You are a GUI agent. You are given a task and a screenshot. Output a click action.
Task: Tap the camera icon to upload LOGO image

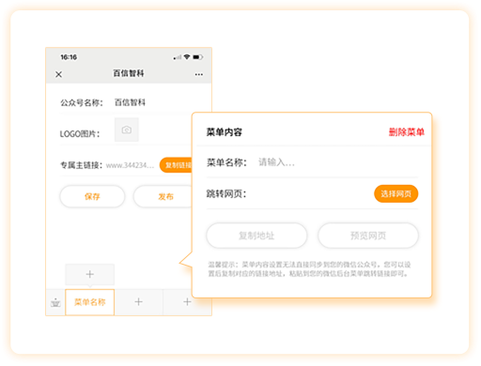127,130
